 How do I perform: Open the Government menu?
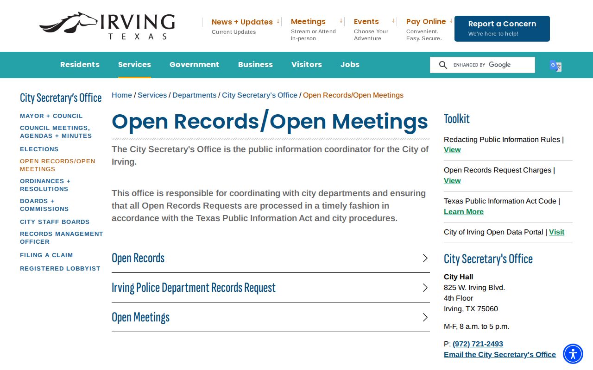click(194, 65)
